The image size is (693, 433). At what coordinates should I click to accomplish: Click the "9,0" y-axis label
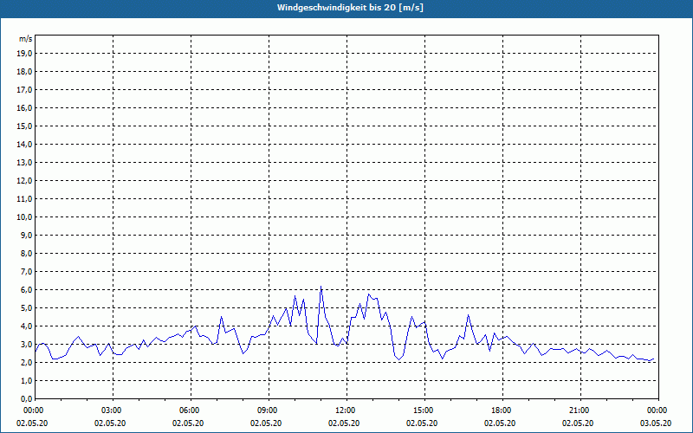click(26, 235)
